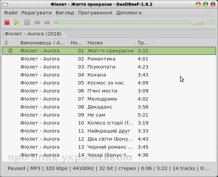The height and width of the screenshot is (177, 218).
Task: Click the music note column header
Action: [x=10, y=43]
